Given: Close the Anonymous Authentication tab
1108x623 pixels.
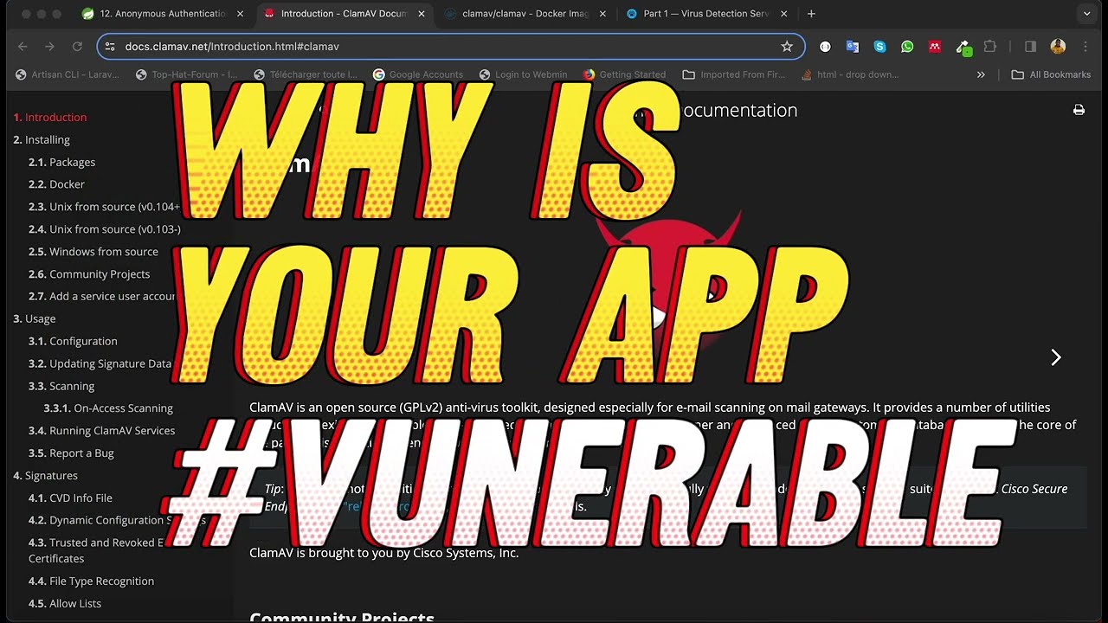Looking at the screenshot, I should (240, 14).
